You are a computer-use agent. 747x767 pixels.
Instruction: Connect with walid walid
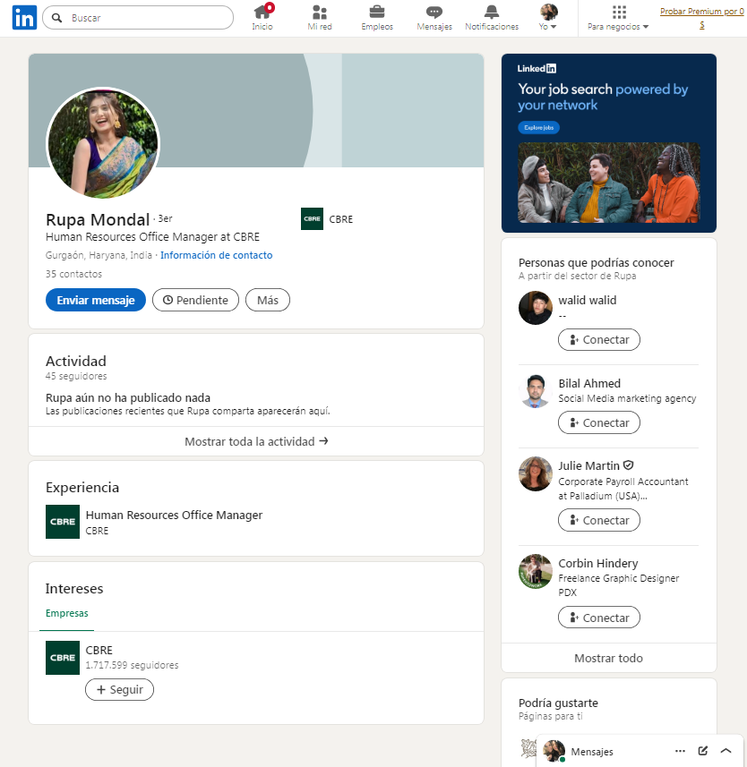point(598,339)
